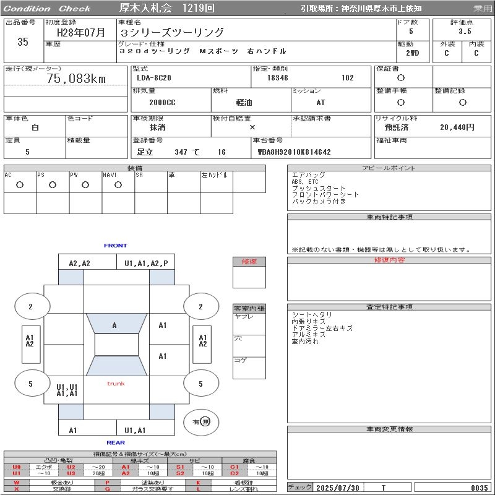The width and height of the screenshot is (495, 495).
Task: Click the front damage code U1,A1,A2,P
Action: 146,264
